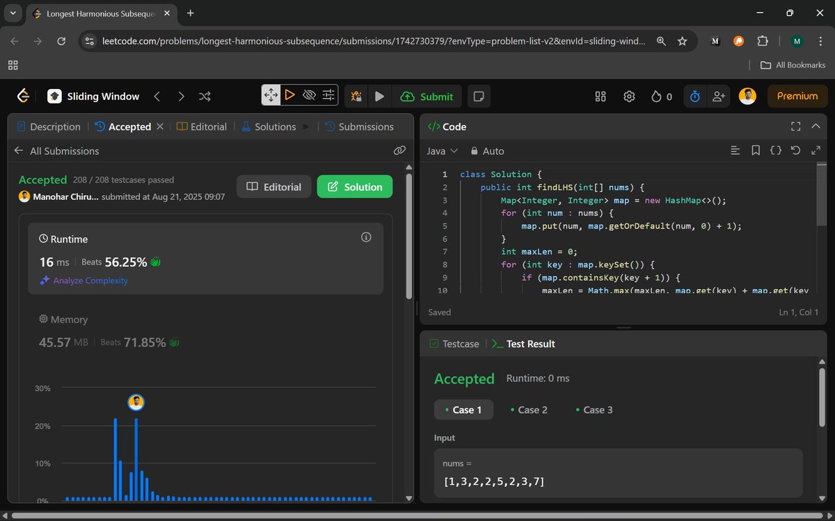
Task: Open the settings gear icon
Action: (x=629, y=97)
